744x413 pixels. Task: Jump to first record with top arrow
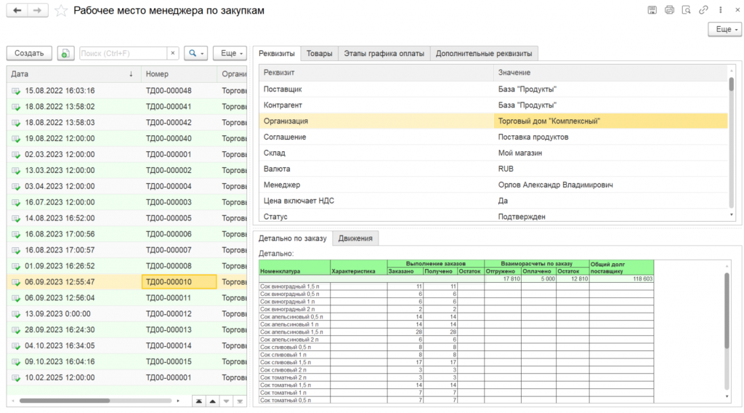(198, 401)
